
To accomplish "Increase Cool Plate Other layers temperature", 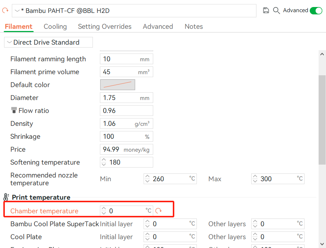I will coord(255,234).
